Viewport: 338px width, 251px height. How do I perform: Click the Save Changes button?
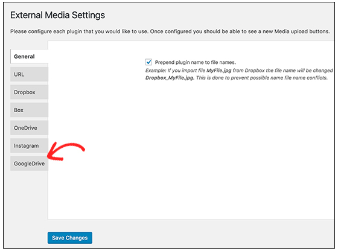pos(70,238)
